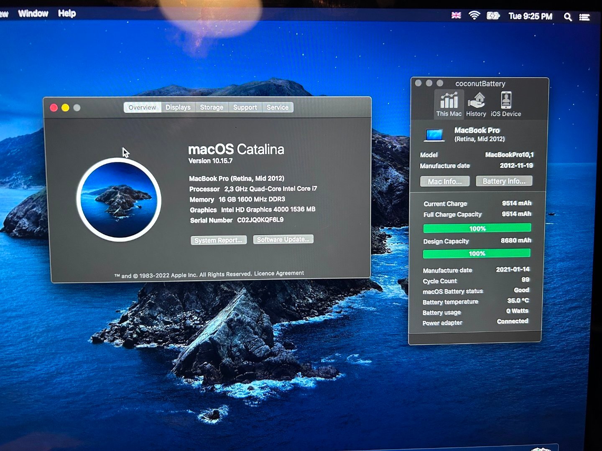Viewport: 602px width, 451px height.
Task: Open Spotlight search magnifier in menu bar
Action: click(567, 17)
